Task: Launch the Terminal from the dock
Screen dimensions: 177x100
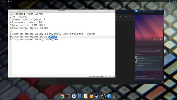Action: [x=68, y=96]
